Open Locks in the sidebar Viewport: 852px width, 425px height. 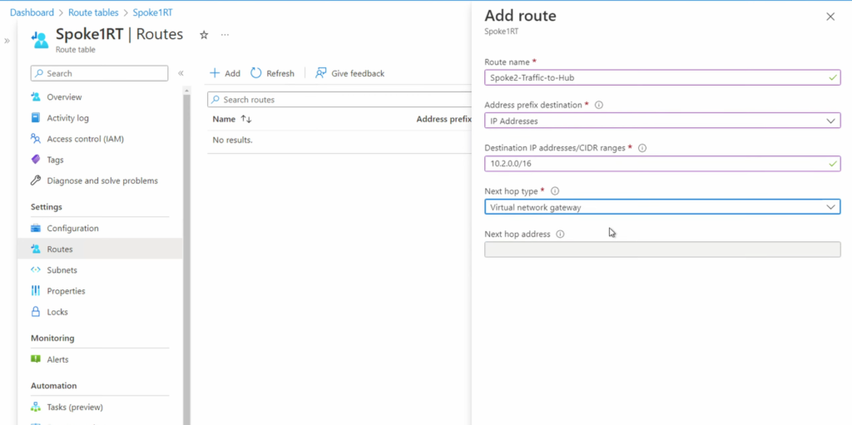[57, 312]
